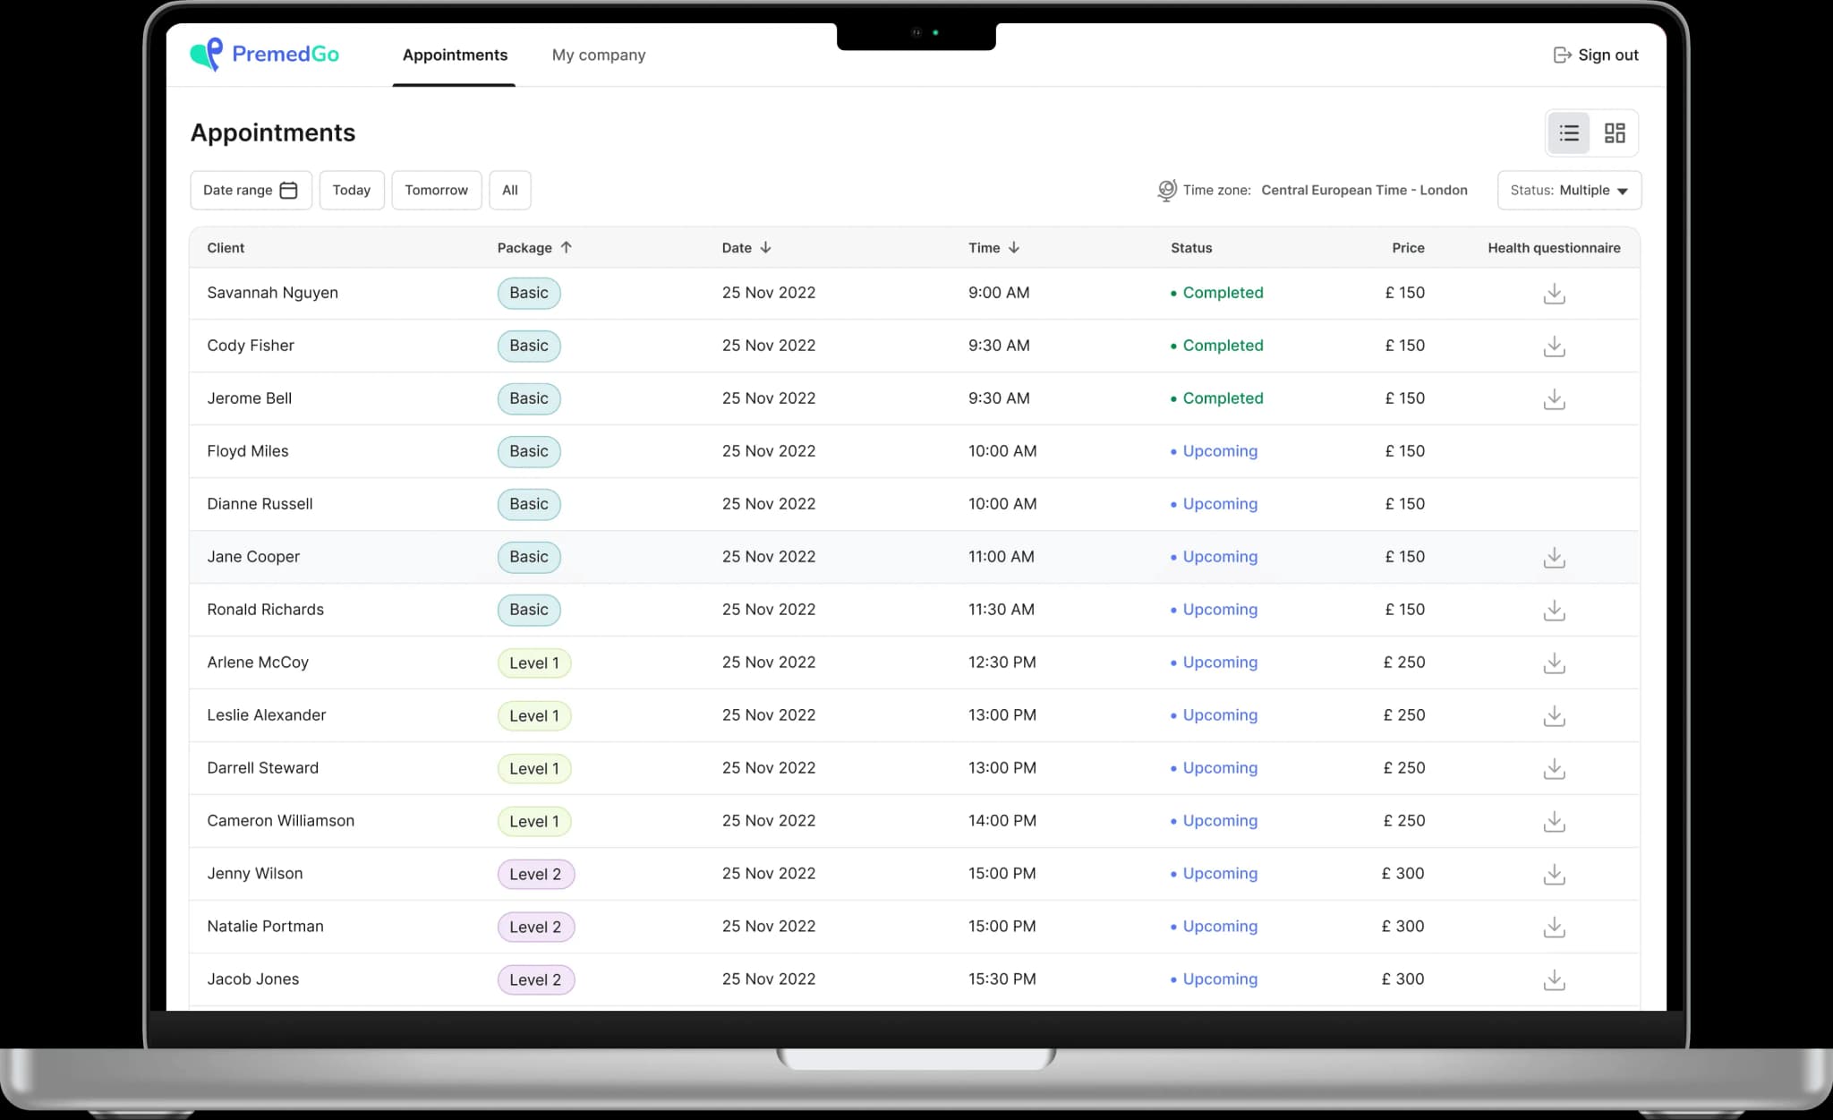Switch to list view layout

pyautogui.click(x=1567, y=133)
